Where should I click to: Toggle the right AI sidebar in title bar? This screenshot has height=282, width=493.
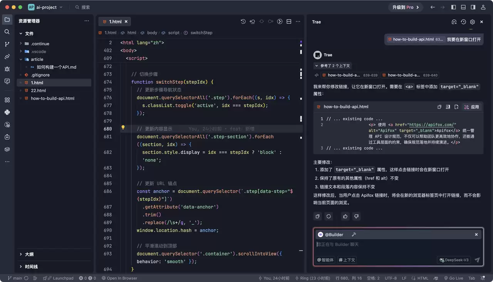click(473, 7)
